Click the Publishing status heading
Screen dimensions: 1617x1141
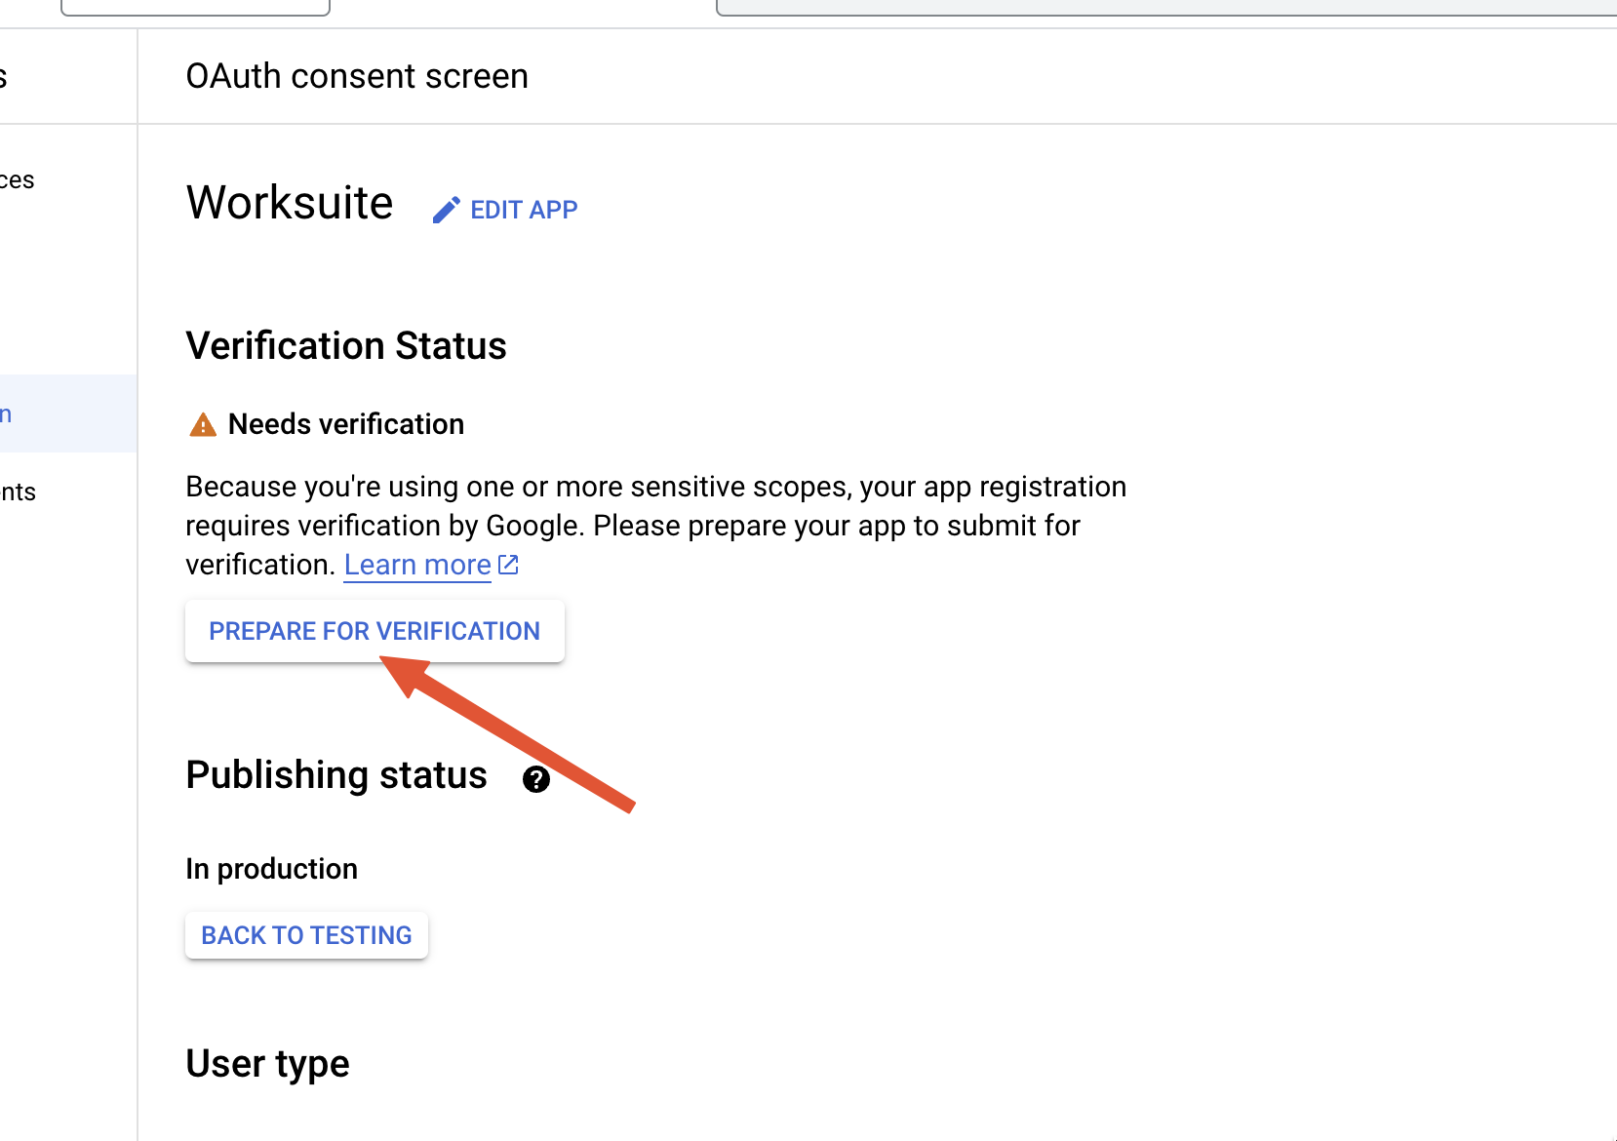point(336,775)
